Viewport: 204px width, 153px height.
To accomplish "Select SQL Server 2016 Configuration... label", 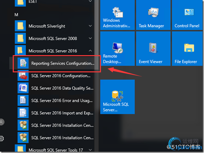I will (x=61, y=76).
